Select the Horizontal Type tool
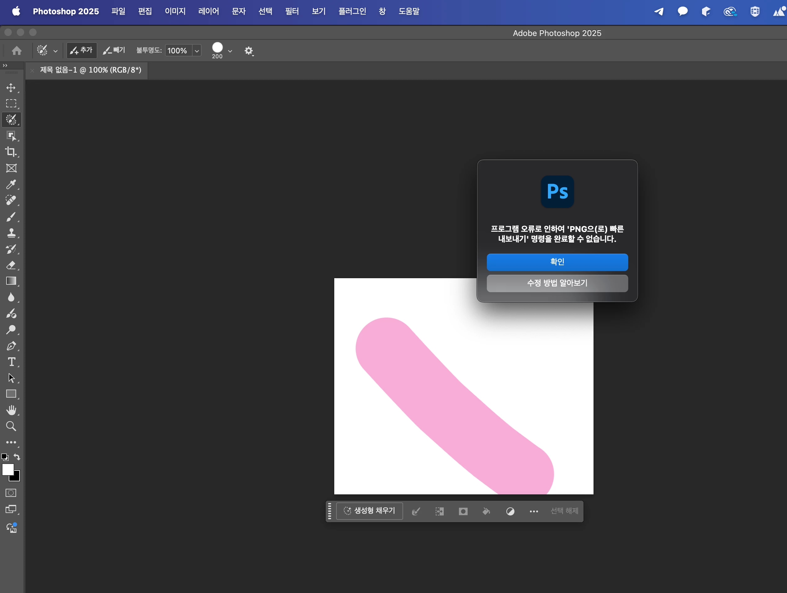 click(11, 362)
